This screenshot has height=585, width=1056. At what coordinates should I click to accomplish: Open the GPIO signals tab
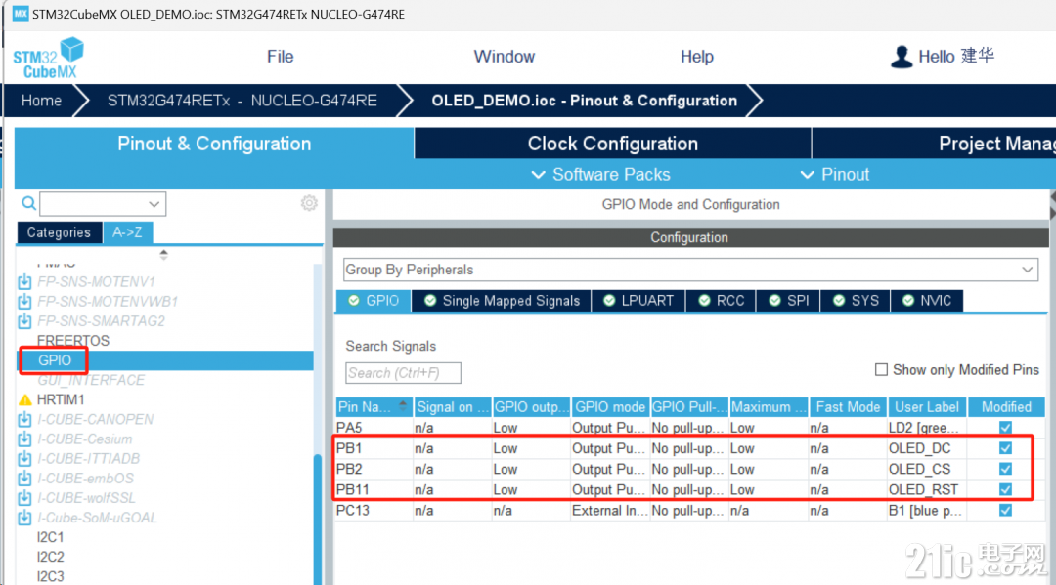[374, 301]
